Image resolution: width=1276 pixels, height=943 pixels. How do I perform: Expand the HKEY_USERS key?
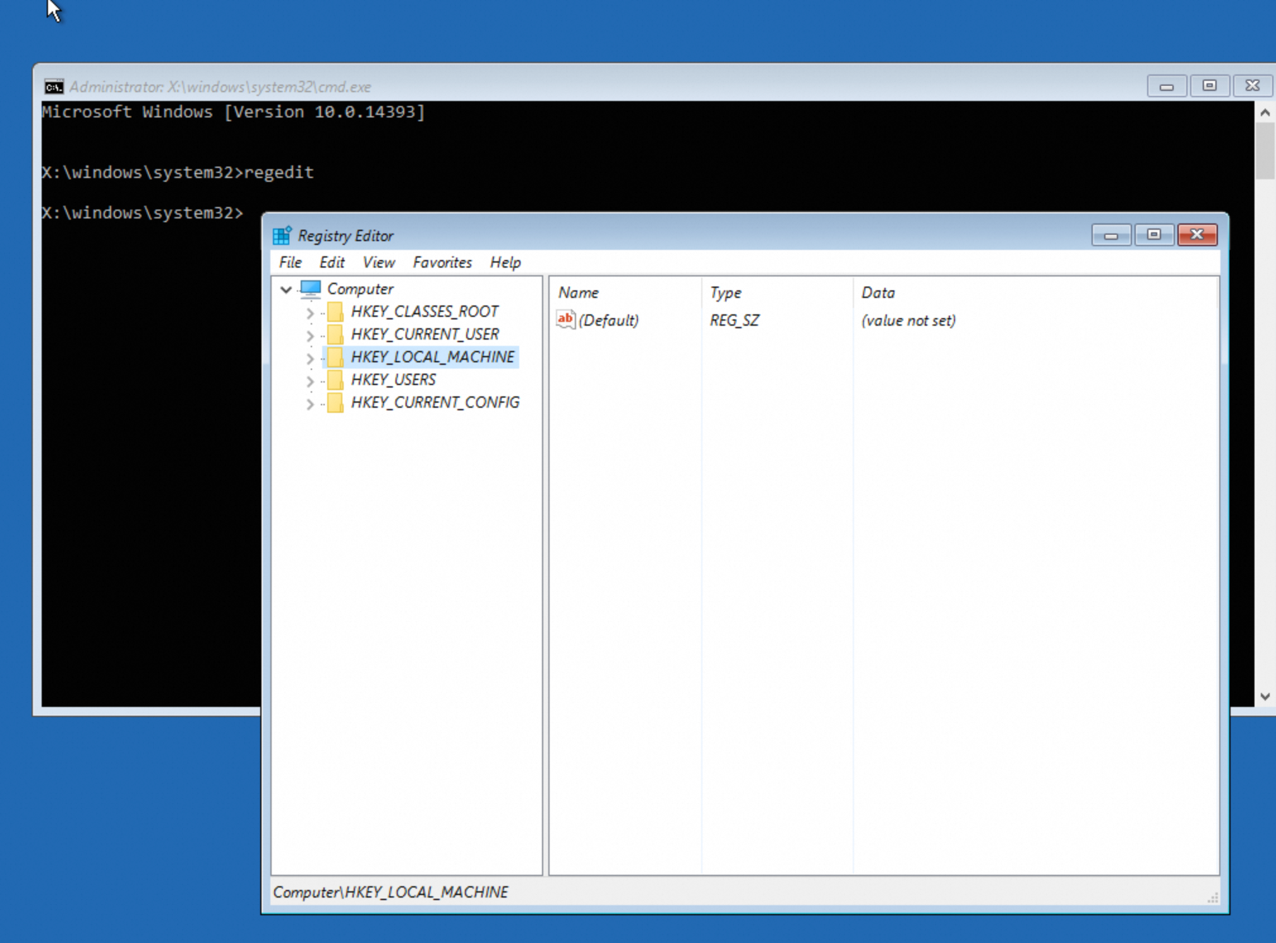pyautogui.click(x=310, y=381)
